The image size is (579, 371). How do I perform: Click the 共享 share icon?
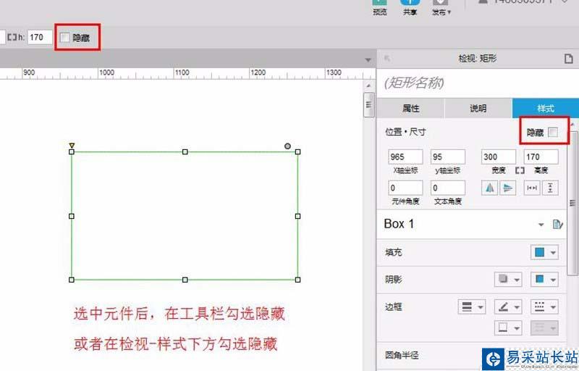coord(410,3)
